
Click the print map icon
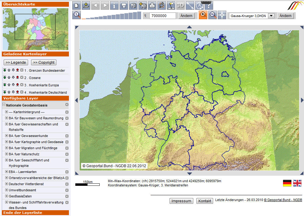click(152, 5)
